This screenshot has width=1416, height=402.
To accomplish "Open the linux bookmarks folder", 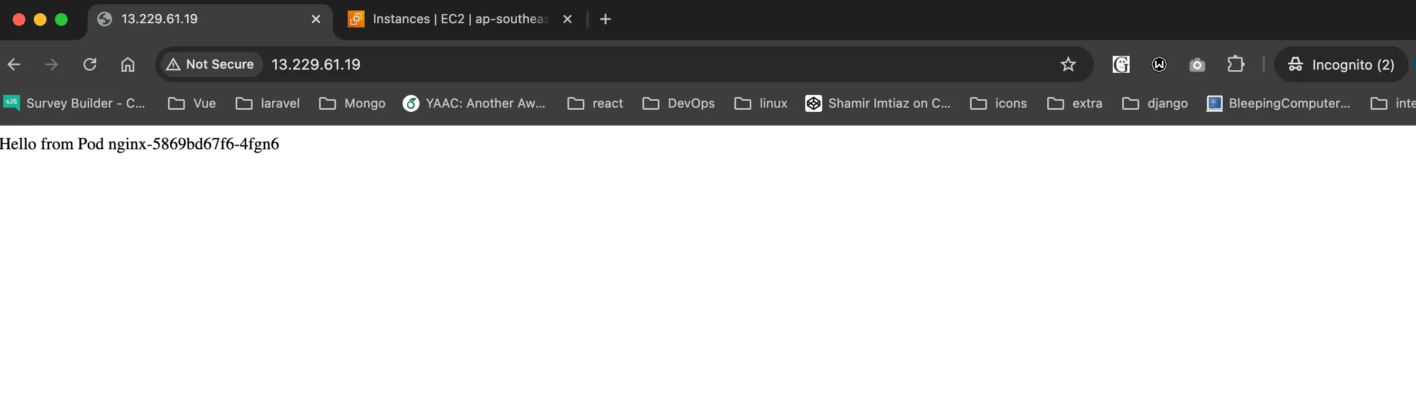I will point(761,103).
